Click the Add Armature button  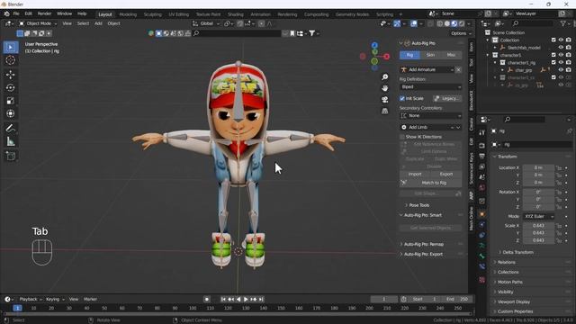point(427,69)
